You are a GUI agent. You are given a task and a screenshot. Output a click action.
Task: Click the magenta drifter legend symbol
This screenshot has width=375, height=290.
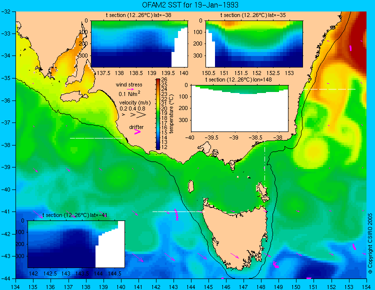click(x=137, y=131)
